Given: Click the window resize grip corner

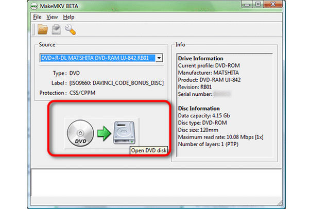Looking at the screenshot, I should click(280, 203).
